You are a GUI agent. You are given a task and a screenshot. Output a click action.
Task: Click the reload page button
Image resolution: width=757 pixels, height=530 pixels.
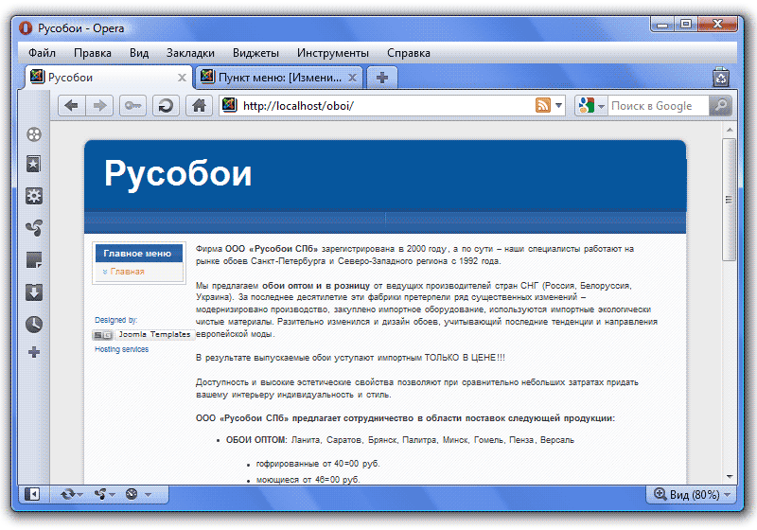(166, 106)
